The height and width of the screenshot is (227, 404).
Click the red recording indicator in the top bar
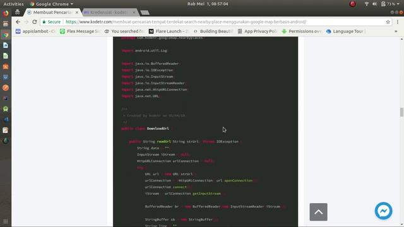352,4
